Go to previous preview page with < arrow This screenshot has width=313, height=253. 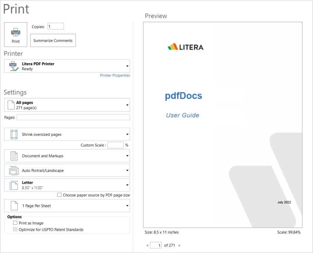click(x=147, y=245)
